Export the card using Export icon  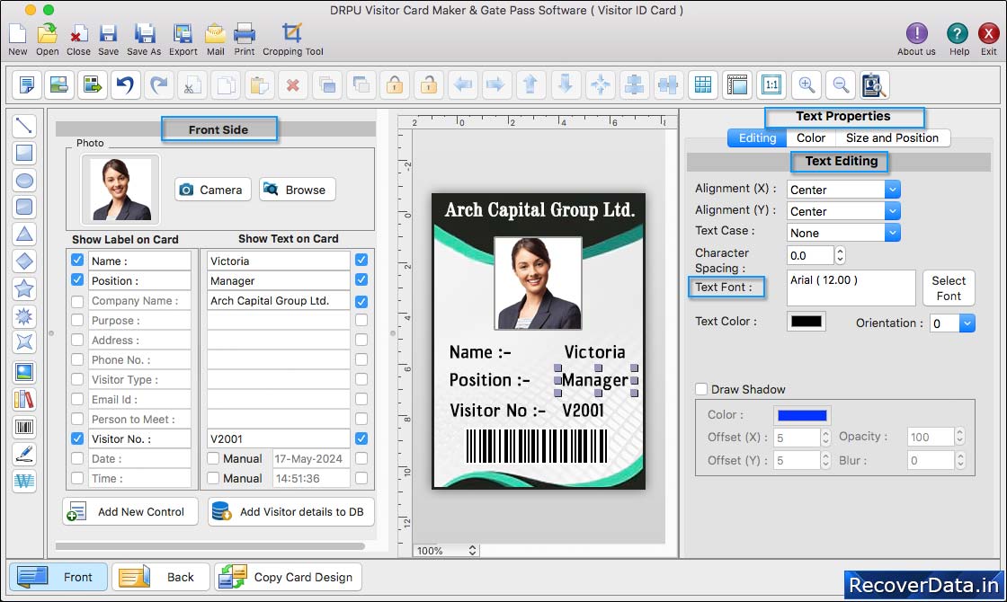point(183,33)
